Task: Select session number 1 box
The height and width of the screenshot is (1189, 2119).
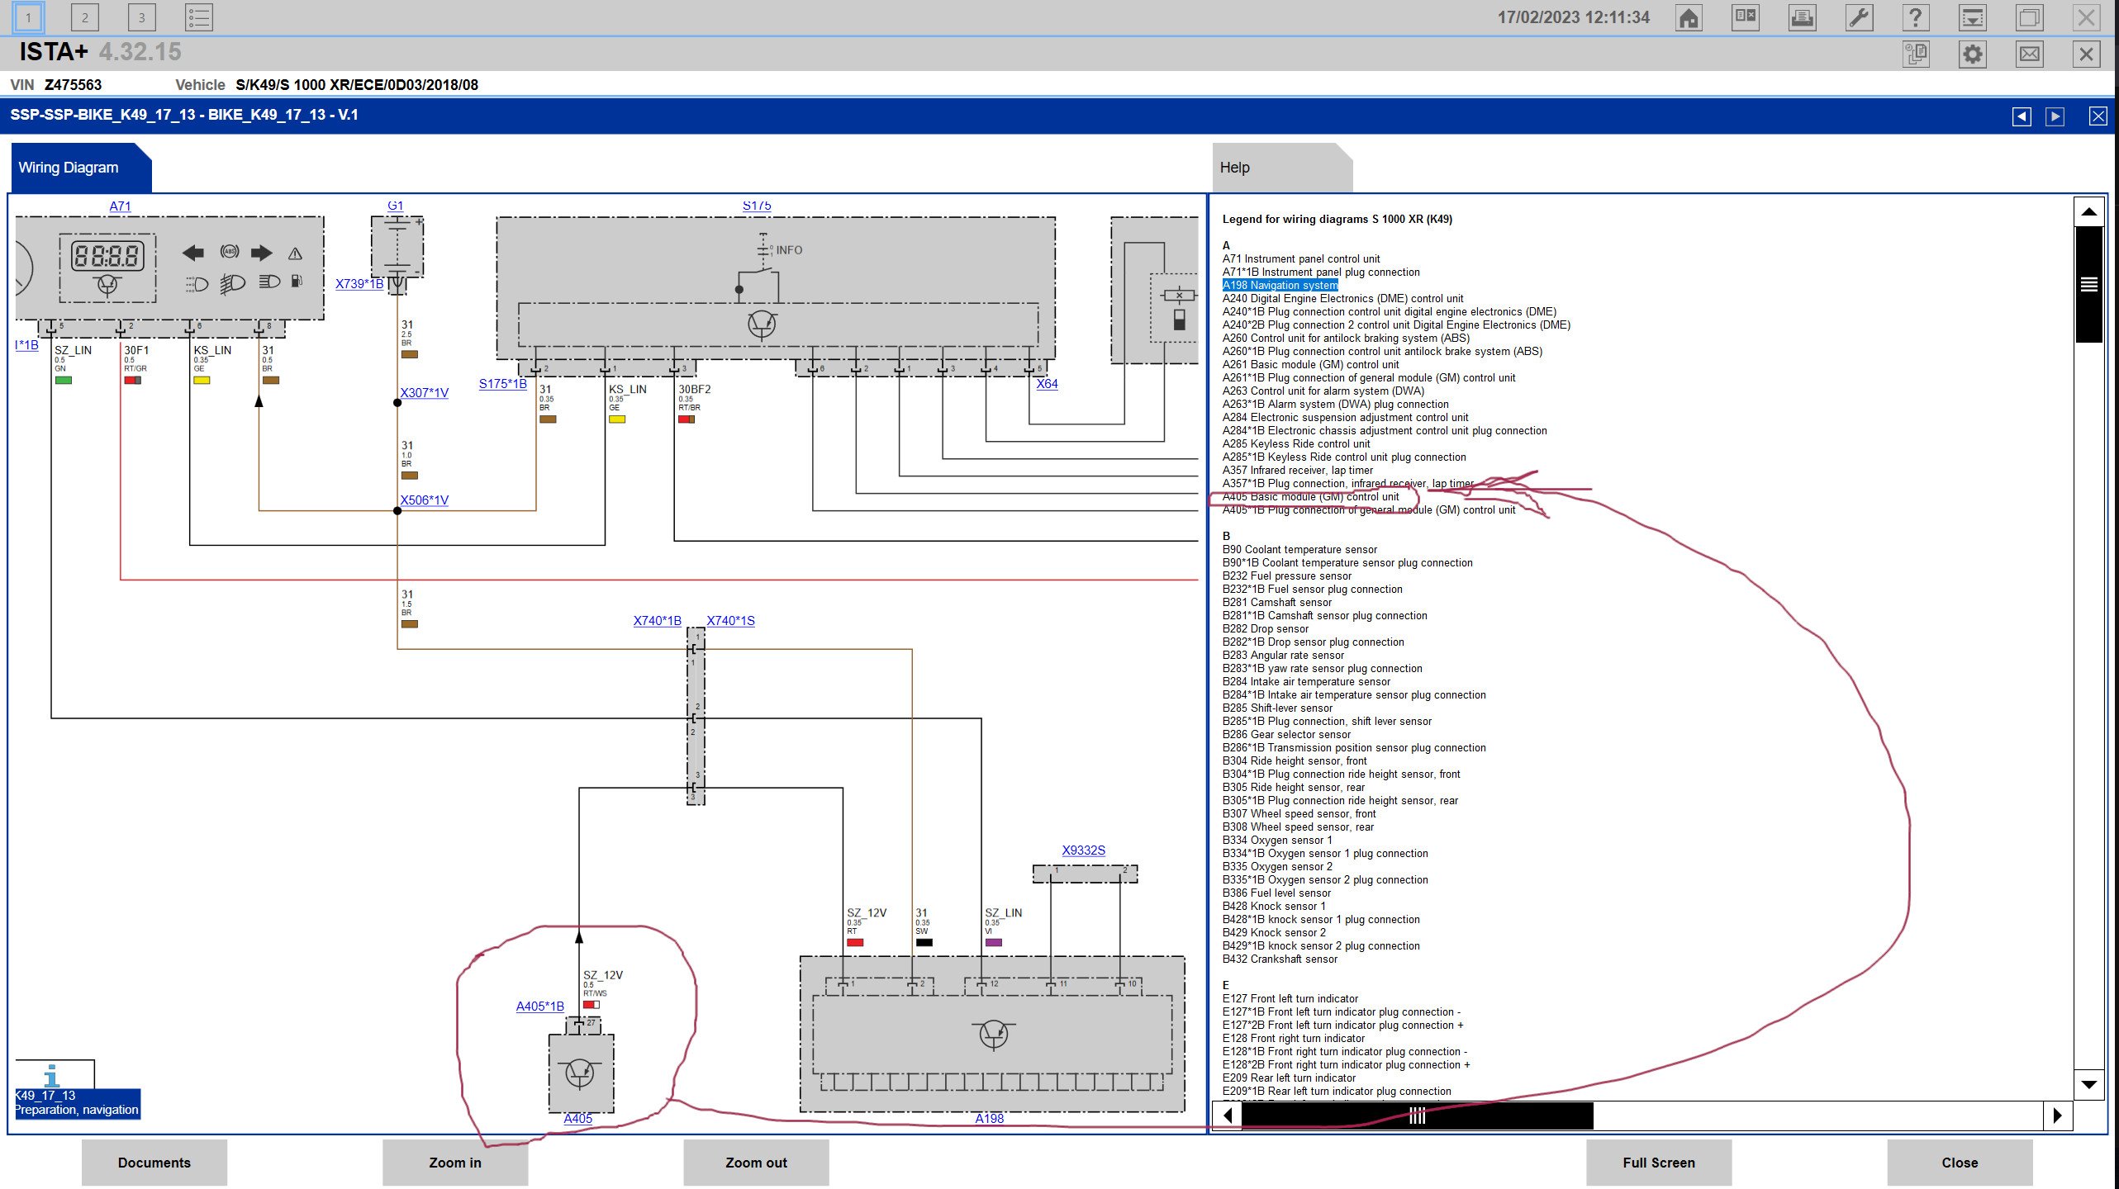Action: click(28, 17)
